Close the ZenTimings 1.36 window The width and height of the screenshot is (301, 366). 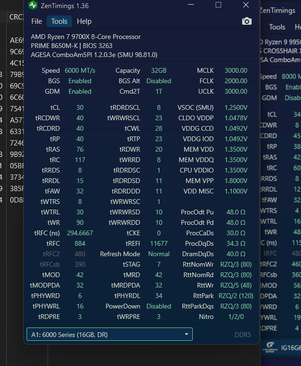point(246,5)
